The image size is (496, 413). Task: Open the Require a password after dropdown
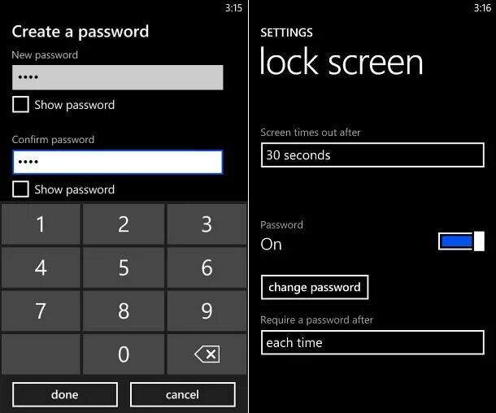tap(372, 342)
